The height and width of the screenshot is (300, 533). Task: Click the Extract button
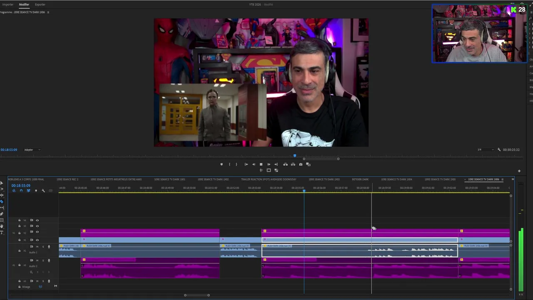point(293,164)
